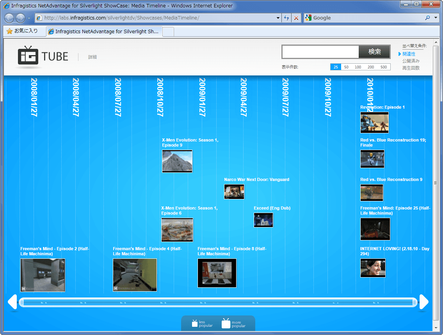This screenshot has height=335, width=443.
Task: Click the more popular TV icon
Action: coord(226,323)
